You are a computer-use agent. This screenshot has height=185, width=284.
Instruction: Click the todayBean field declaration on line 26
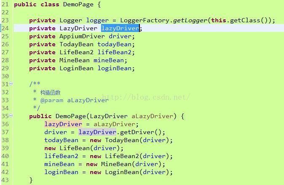click(x=115, y=44)
